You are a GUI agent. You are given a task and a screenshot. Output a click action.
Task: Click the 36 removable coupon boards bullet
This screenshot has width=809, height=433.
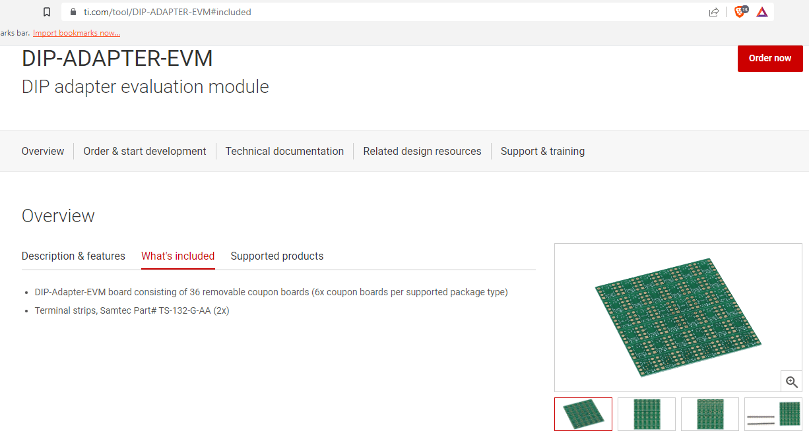(271, 292)
